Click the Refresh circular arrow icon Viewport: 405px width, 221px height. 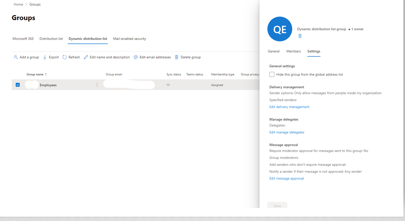click(65, 57)
